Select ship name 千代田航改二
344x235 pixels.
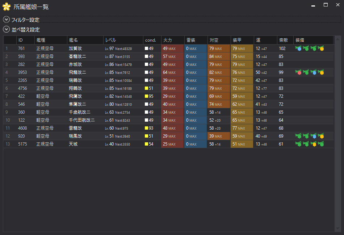[x=82, y=120]
